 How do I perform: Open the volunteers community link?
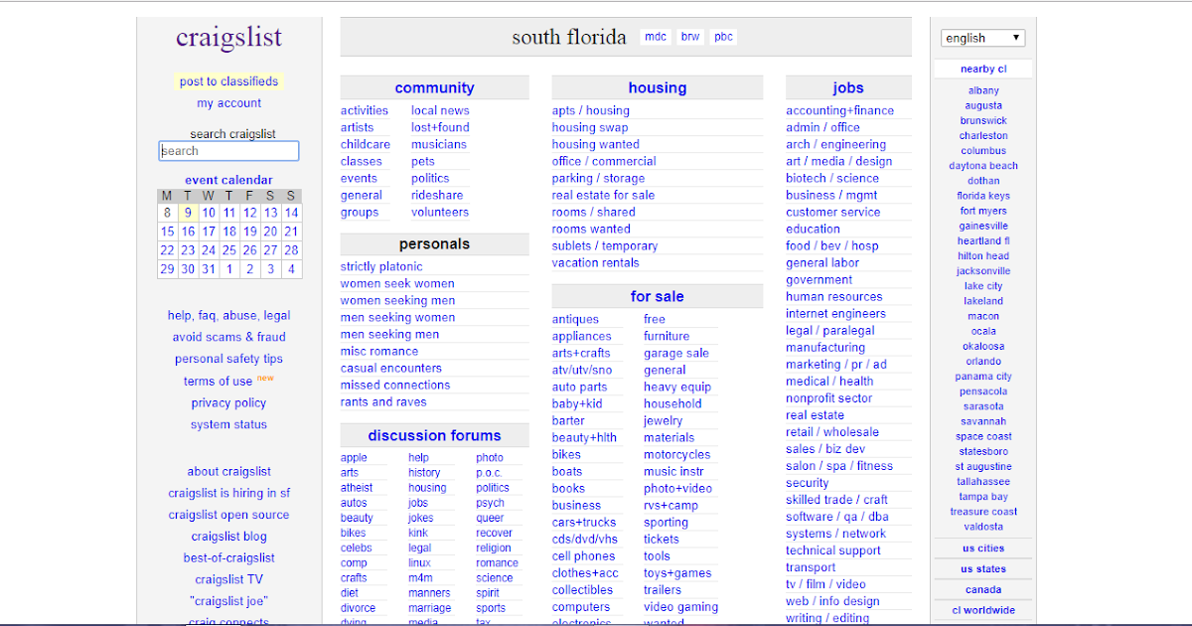pos(440,213)
